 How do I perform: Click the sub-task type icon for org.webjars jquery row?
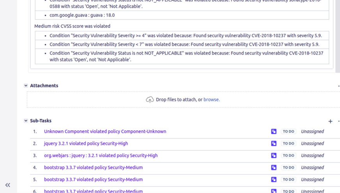274,156
